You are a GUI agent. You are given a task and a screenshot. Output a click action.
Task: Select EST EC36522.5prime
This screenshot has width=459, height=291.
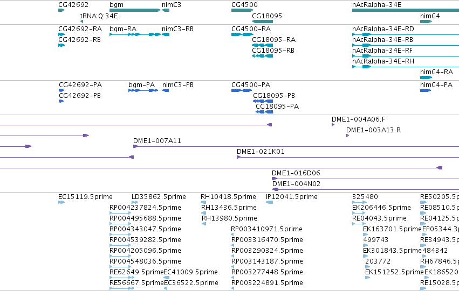(191, 283)
